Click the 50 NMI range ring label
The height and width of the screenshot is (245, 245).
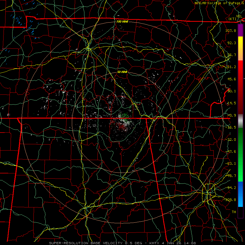tap(122, 72)
